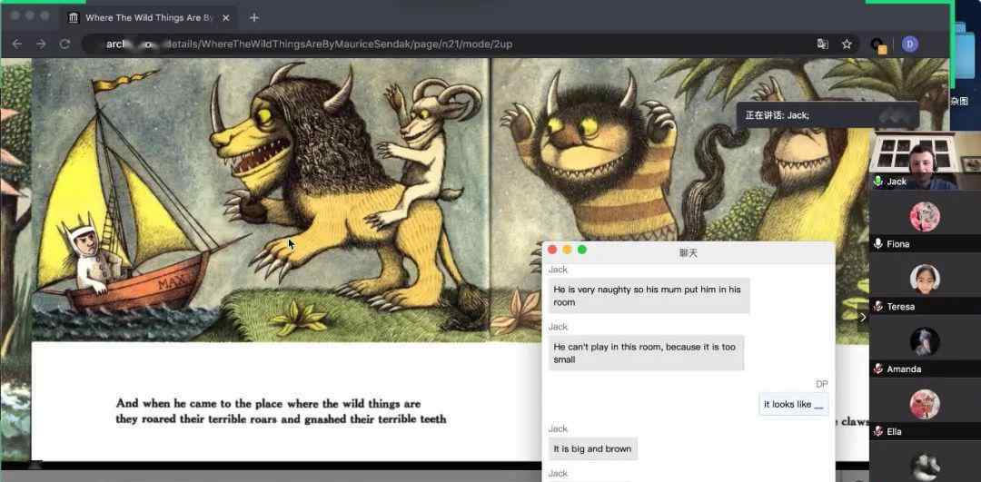This screenshot has height=482, width=981.
Task: Click the DP sender label in chat
Action: coord(821,384)
